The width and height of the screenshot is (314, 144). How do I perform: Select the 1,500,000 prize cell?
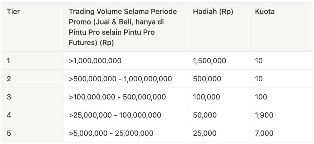click(x=209, y=61)
